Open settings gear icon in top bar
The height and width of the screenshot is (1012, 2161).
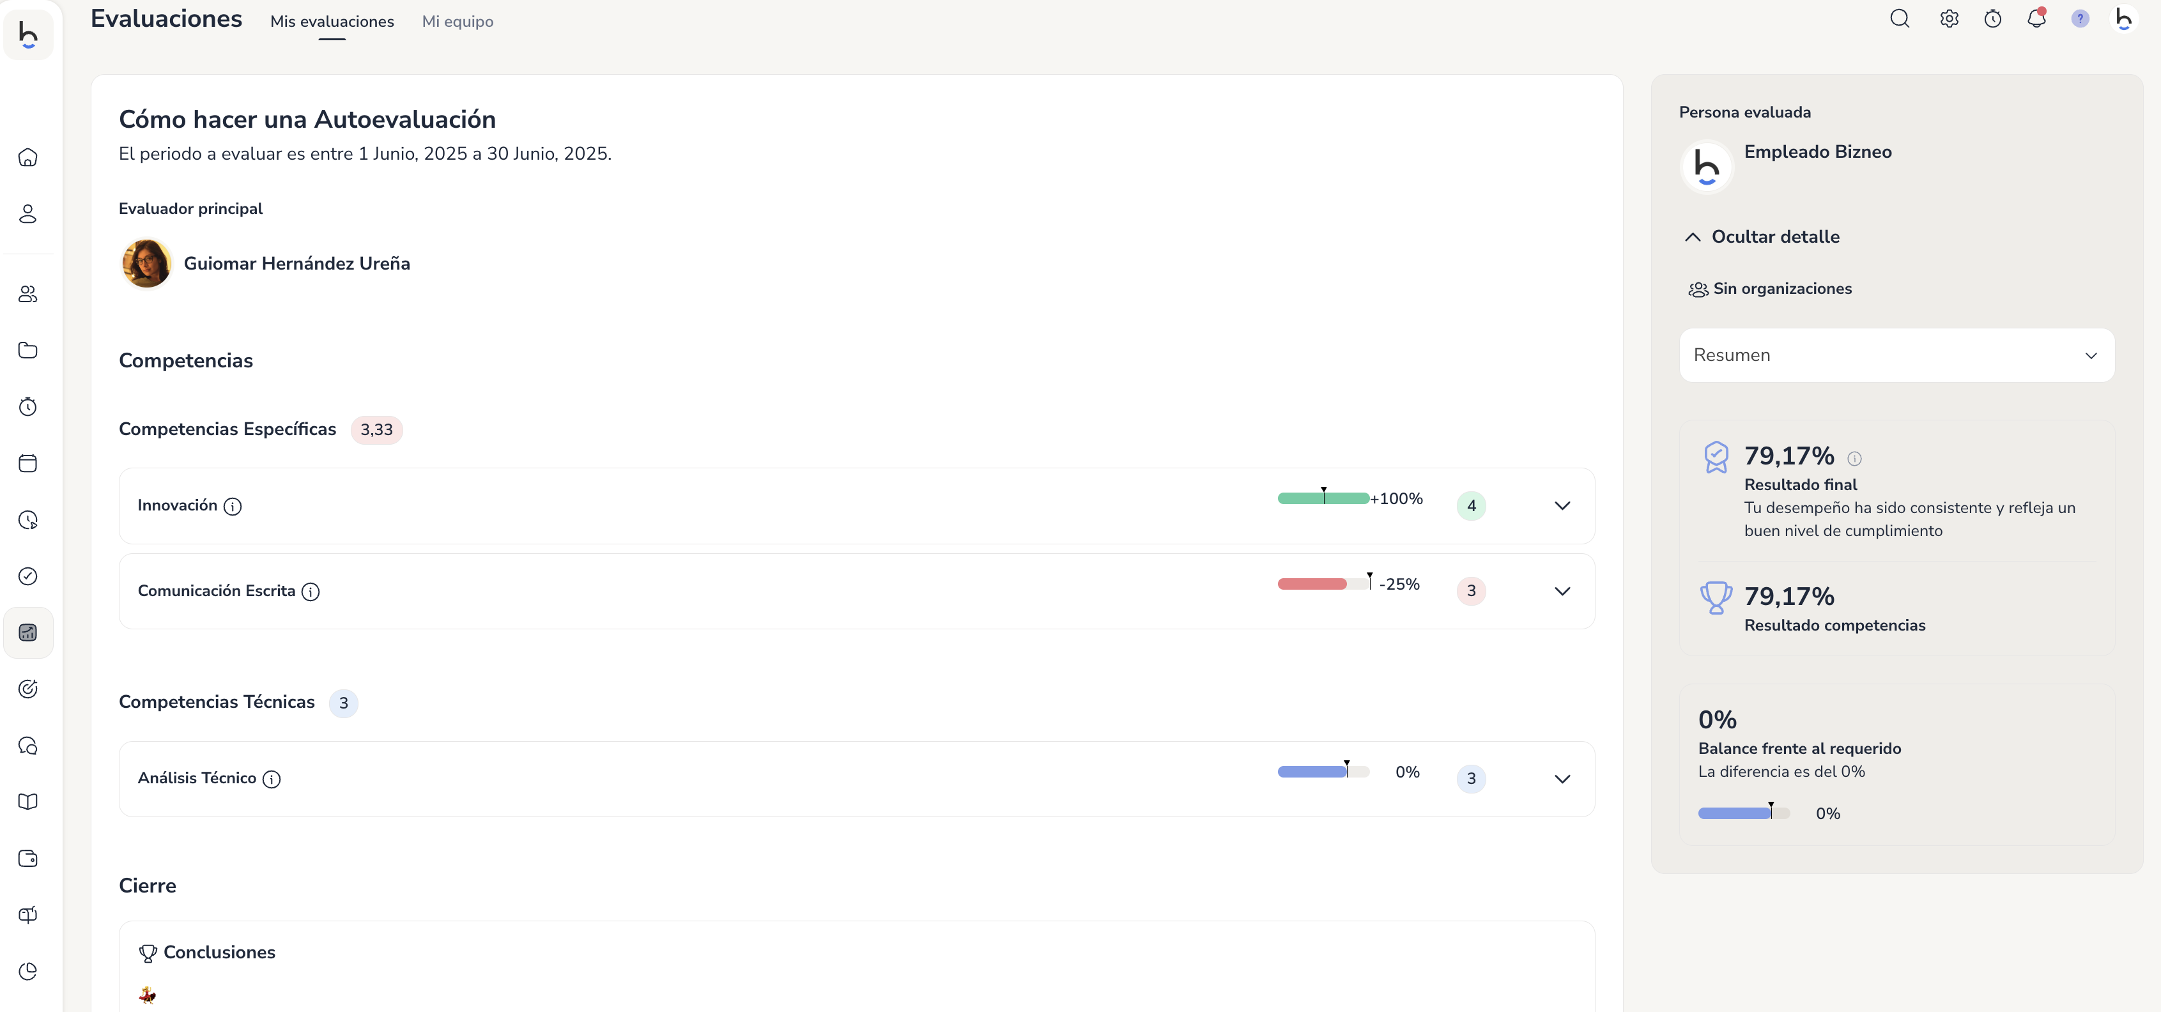tap(1949, 19)
